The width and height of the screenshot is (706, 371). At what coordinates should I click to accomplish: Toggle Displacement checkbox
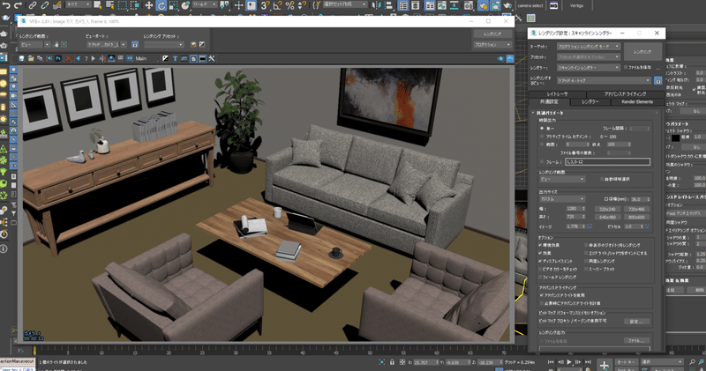click(540, 261)
